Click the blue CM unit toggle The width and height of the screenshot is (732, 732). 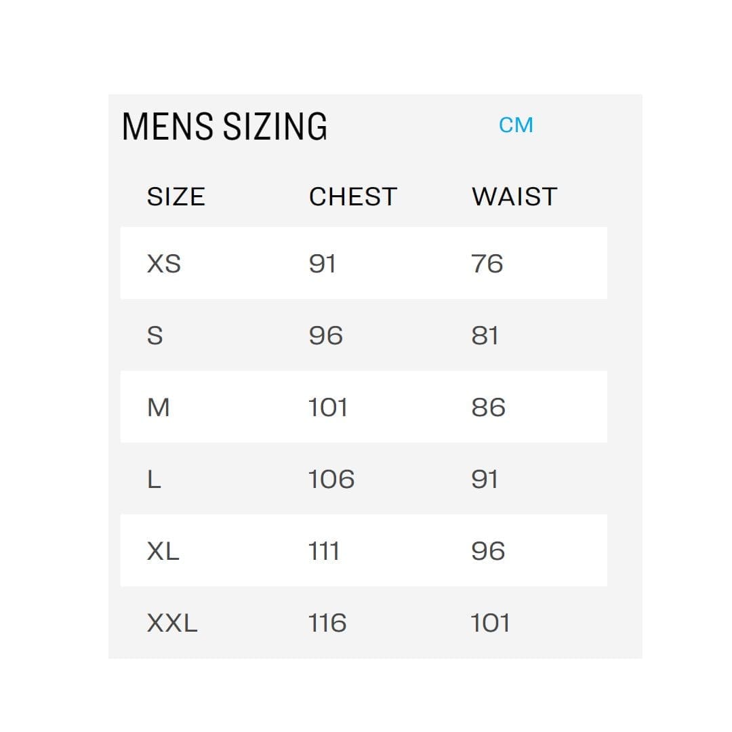516,125
